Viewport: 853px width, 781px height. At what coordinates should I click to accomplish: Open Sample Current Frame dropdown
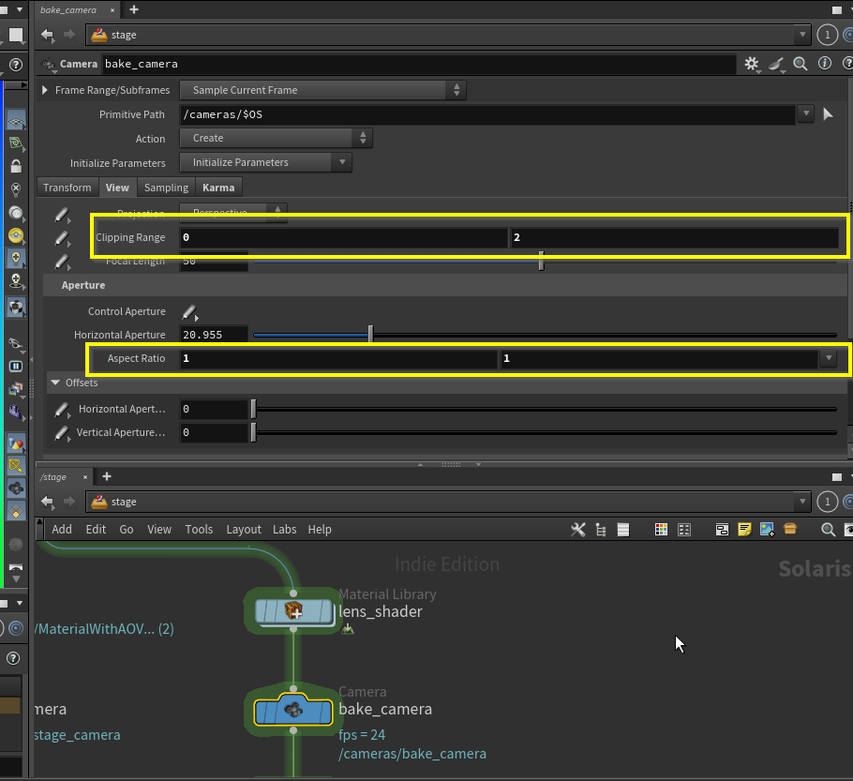tap(322, 90)
